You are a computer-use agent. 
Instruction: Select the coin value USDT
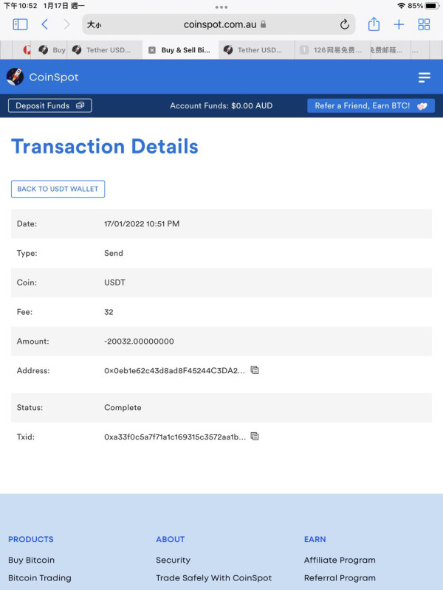(x=114, y=282)
